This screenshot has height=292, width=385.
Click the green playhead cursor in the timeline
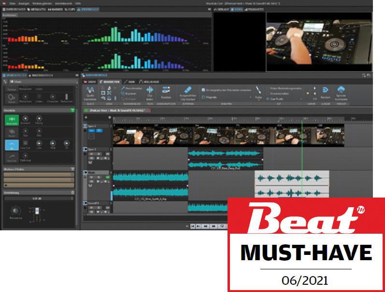[x=302, y=159]
